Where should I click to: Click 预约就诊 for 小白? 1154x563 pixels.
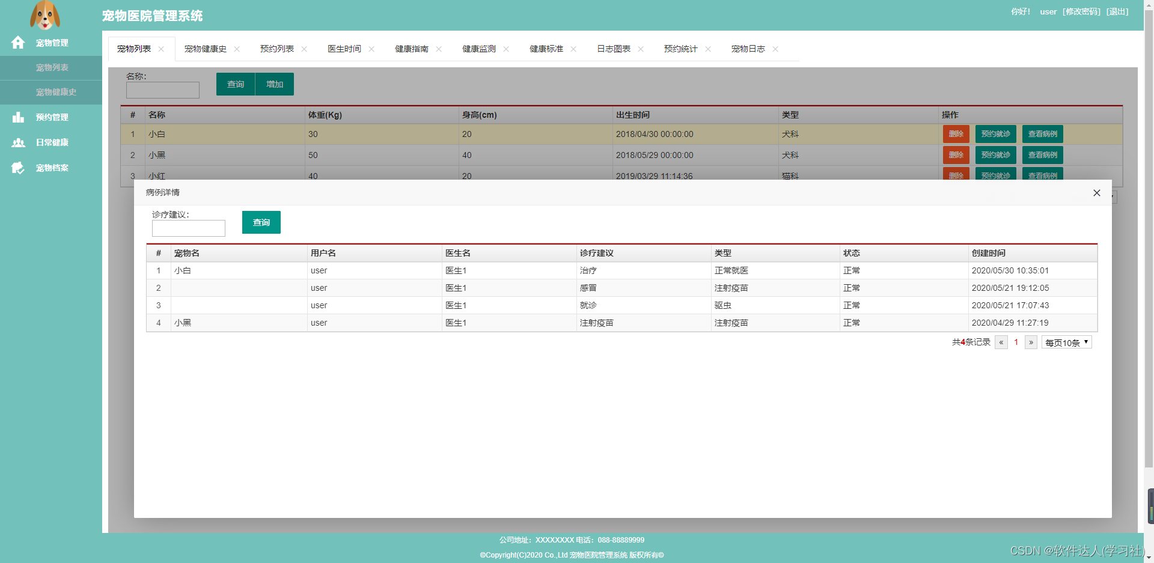click(x=996, y=134)
